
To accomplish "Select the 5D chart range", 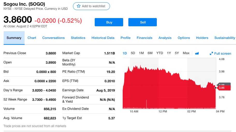I will [x=133, y=53].
